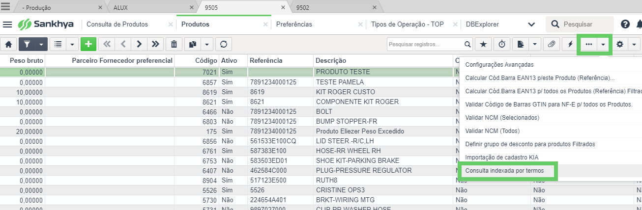Choose Validar NCM (Todos)
642x210 pixels.
[x=492, y=131]
